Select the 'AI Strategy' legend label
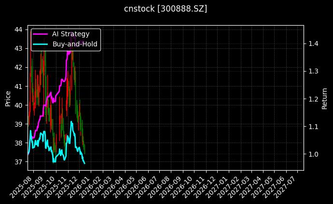The width and height of the screenshot is (333, 204). (x=70, y=34)
